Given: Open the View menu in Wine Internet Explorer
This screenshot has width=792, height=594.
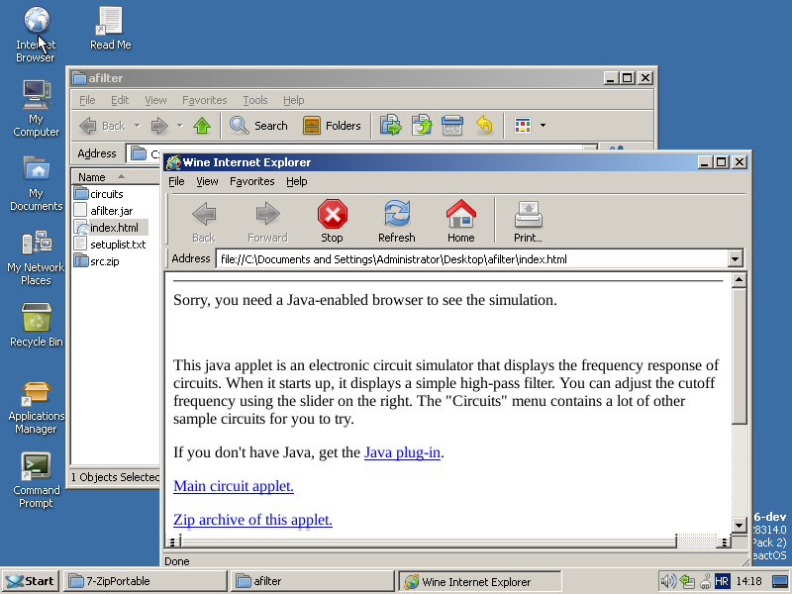Looking at the screenshot, I should click(207, 181).
